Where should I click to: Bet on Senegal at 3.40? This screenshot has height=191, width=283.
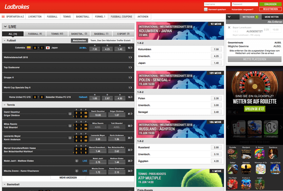point(216,112)
